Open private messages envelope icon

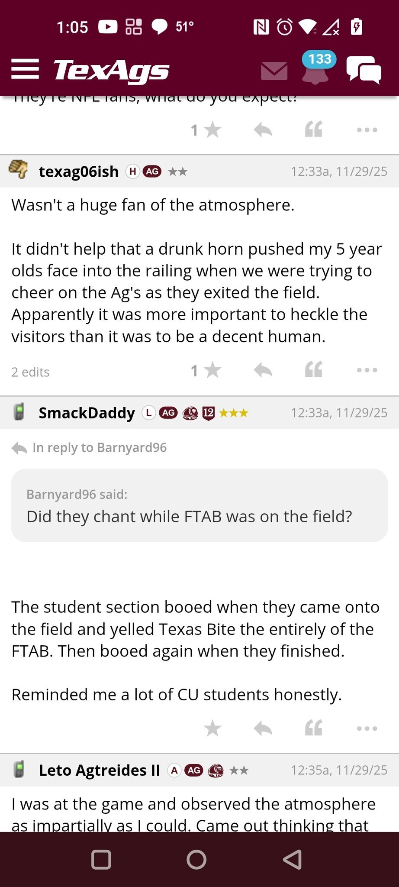[274, 71]
